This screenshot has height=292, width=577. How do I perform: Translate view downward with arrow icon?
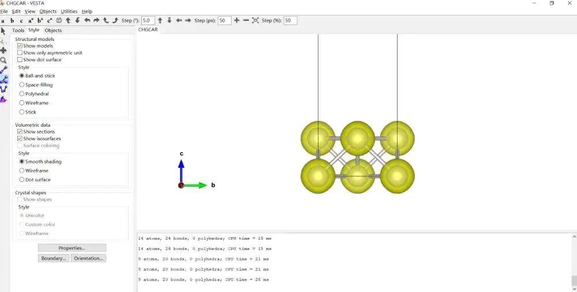point(169,21)
